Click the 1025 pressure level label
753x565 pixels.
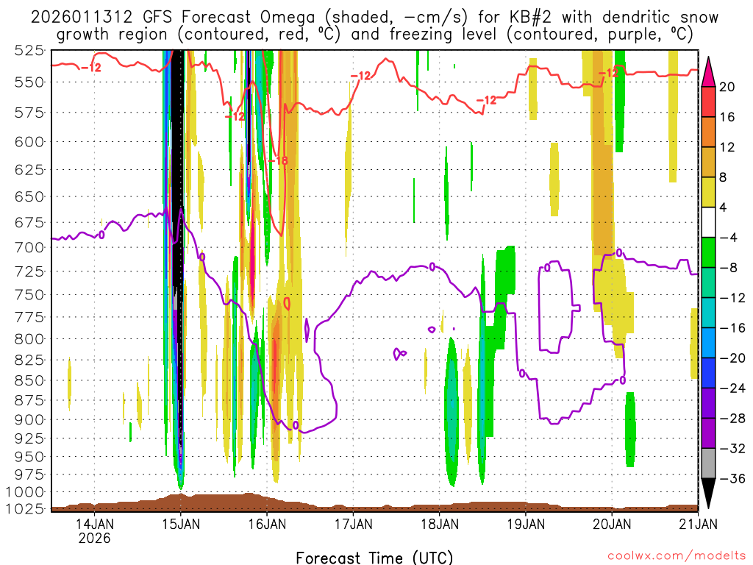(26, 508)
